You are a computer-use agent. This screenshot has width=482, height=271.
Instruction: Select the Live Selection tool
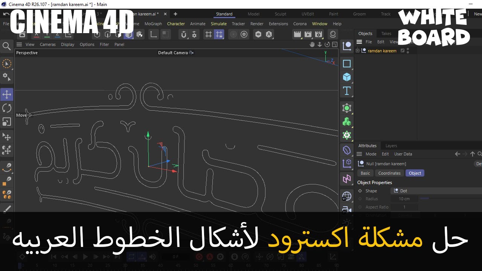point(7,64)
